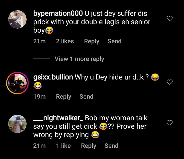
Task: Click the 19m timestamp on gsixx.bullion's comment
Action: [39, 97]
